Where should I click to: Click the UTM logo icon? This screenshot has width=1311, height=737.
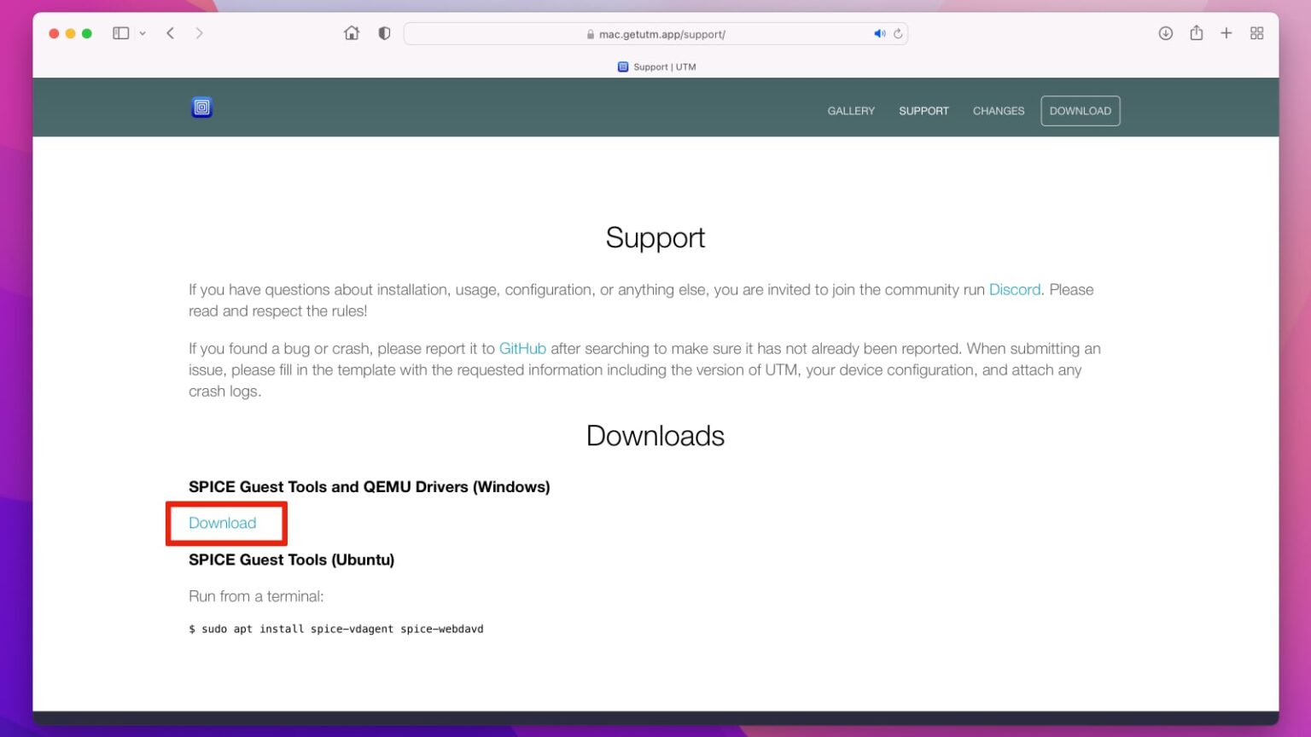click(x=201, y=107)
